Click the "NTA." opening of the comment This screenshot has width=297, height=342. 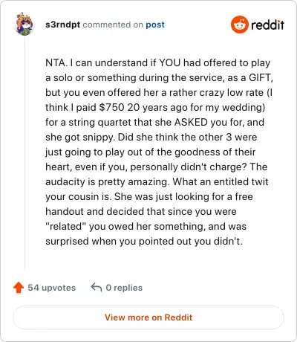(56, 62)
